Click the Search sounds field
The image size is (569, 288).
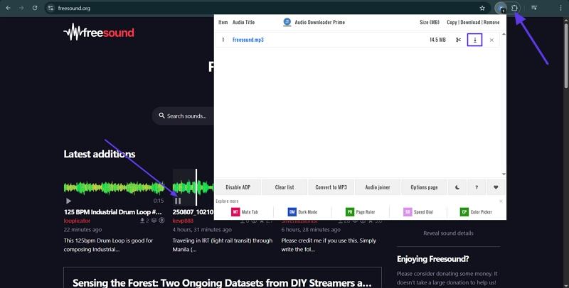[184, 116]
